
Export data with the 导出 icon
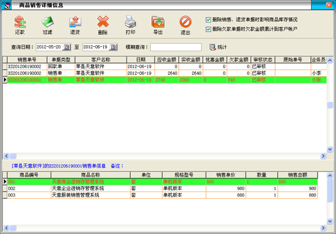pos(158,21)
